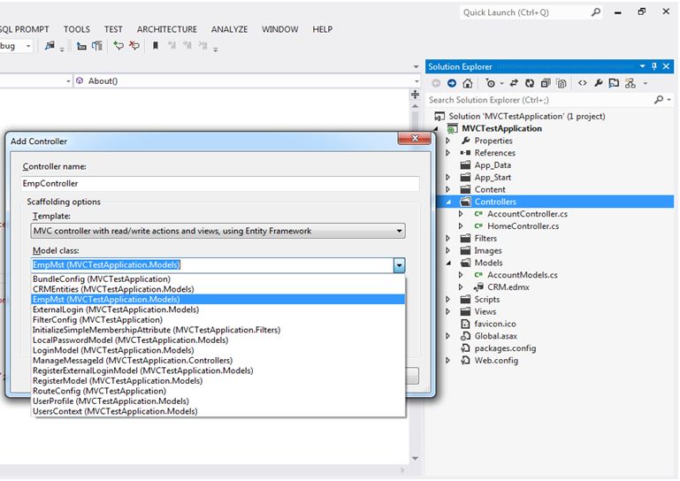Viewport: 680px width, 481px height.
Task: Open the ARCHITECTURE menu
Action: coord(167,29)
